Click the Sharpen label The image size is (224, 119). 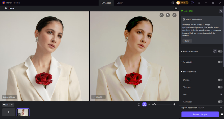coord(187,87)
